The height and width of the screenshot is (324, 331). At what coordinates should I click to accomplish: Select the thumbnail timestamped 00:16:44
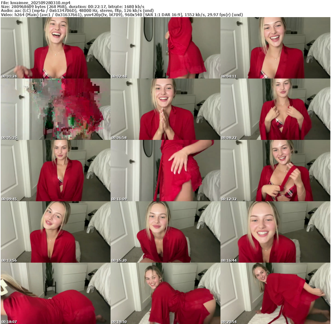[275, 232]
